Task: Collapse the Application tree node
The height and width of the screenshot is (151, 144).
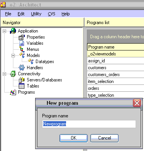Action: coord(4,31)
